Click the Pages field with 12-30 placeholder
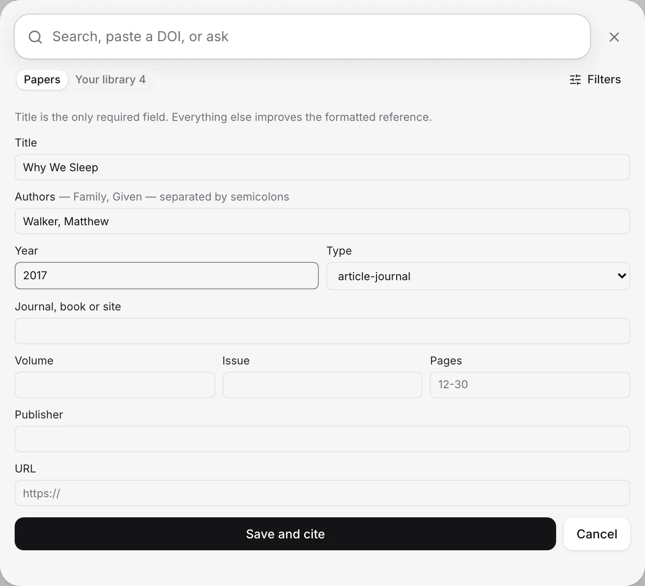 click(530, 385)
